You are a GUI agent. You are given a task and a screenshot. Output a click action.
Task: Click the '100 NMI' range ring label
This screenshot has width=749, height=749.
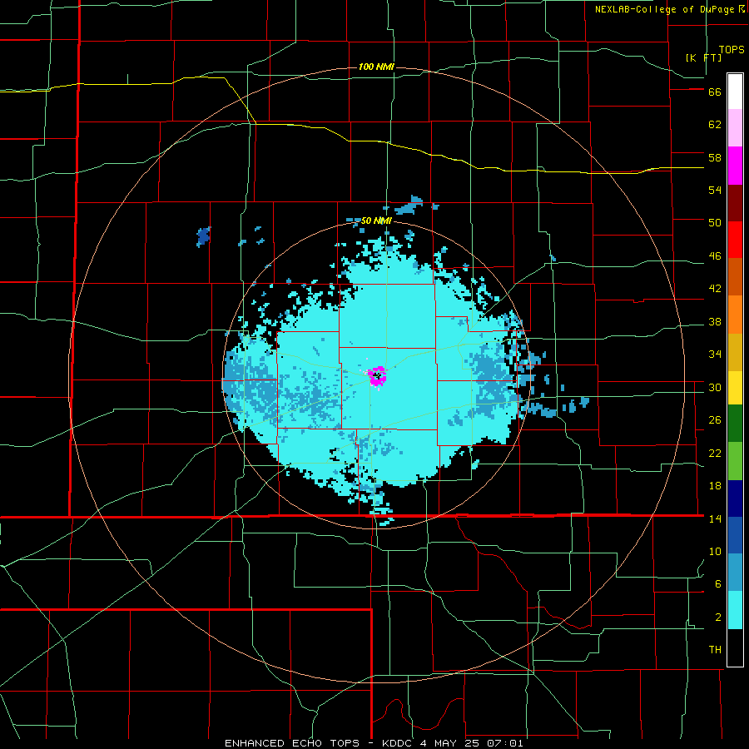[x=376, y=67]
